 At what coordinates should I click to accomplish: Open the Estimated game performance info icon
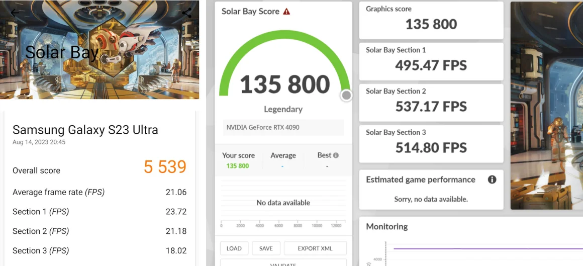pyautogui.click(x=492, y=180)
